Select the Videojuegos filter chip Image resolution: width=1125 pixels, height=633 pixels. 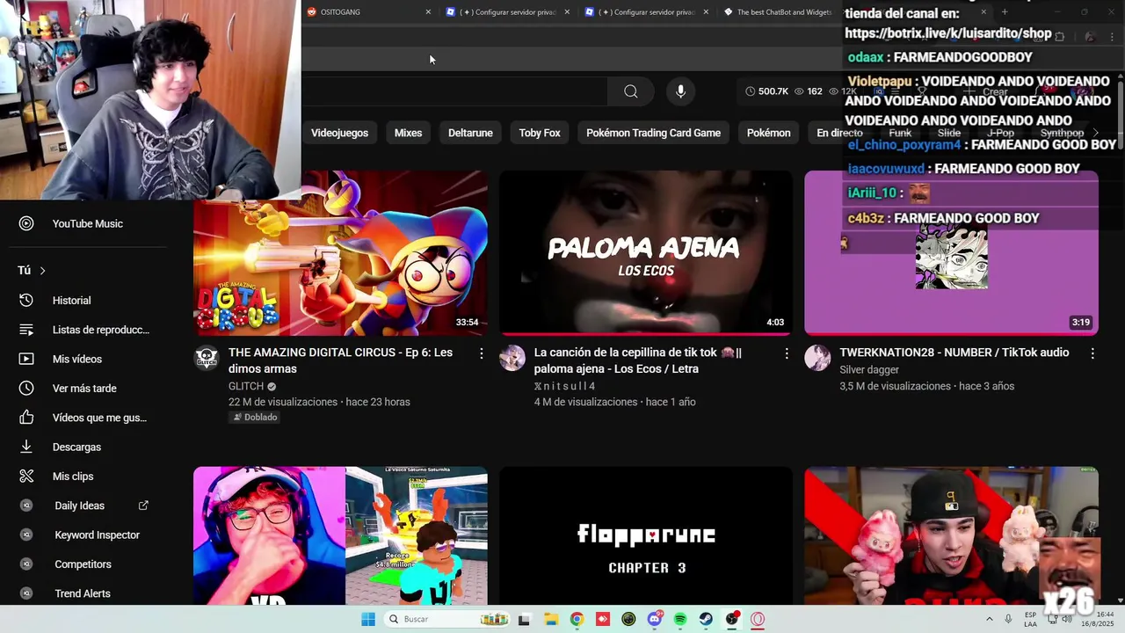coord(339,133)
